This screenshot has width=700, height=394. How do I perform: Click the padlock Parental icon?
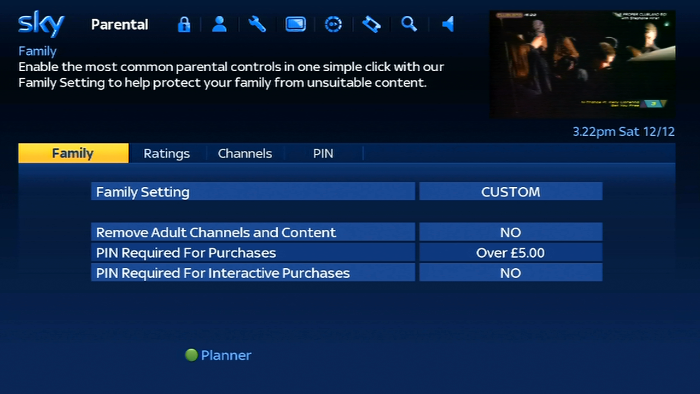pyautogui.click(x=184, y=25)
